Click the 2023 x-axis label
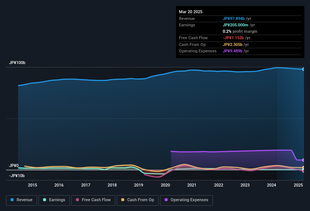The height and width of the screenshot is (211, 310). pyautogui.click(x=245, y=185)
